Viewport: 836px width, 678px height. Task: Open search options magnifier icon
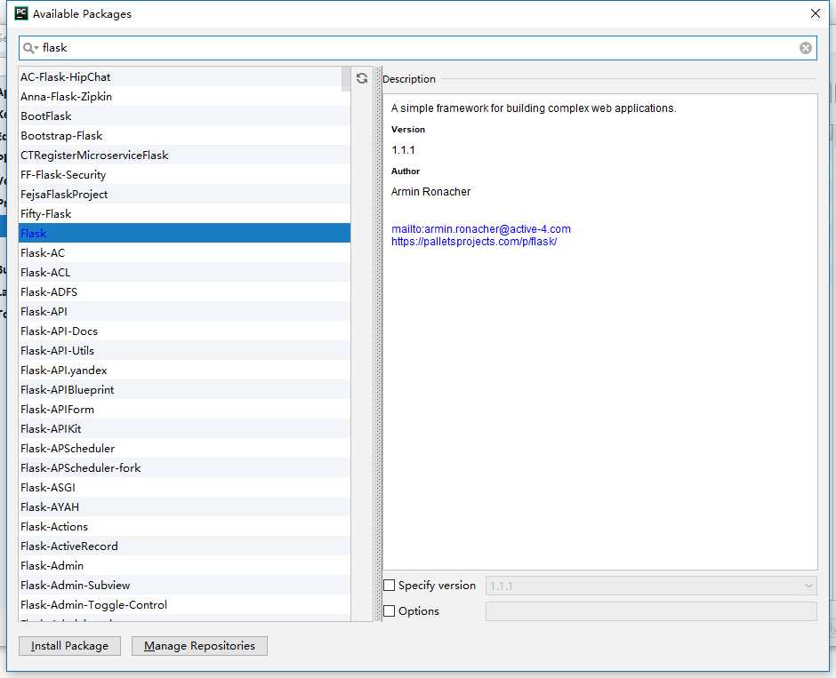(x=30, y=48)
